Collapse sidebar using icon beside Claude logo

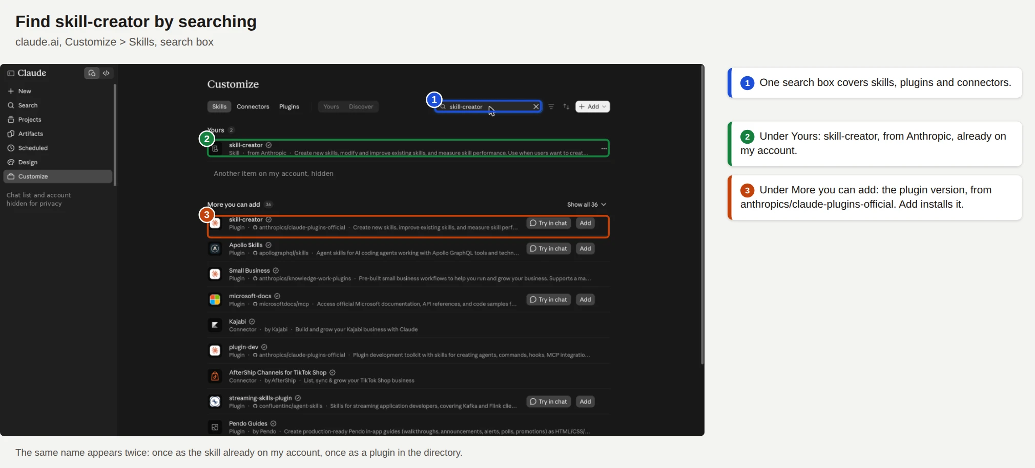(x=11, y=73)
